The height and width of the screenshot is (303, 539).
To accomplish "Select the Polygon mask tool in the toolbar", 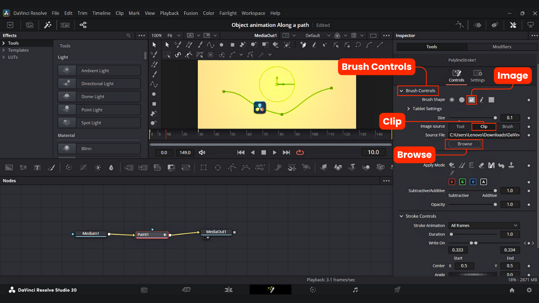I will pos(232,167).
